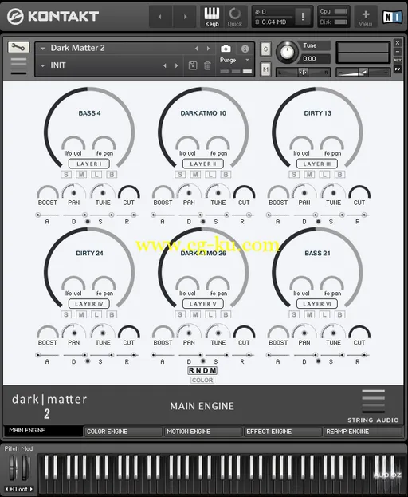Click the Tune knob in header

click(287, 53)
